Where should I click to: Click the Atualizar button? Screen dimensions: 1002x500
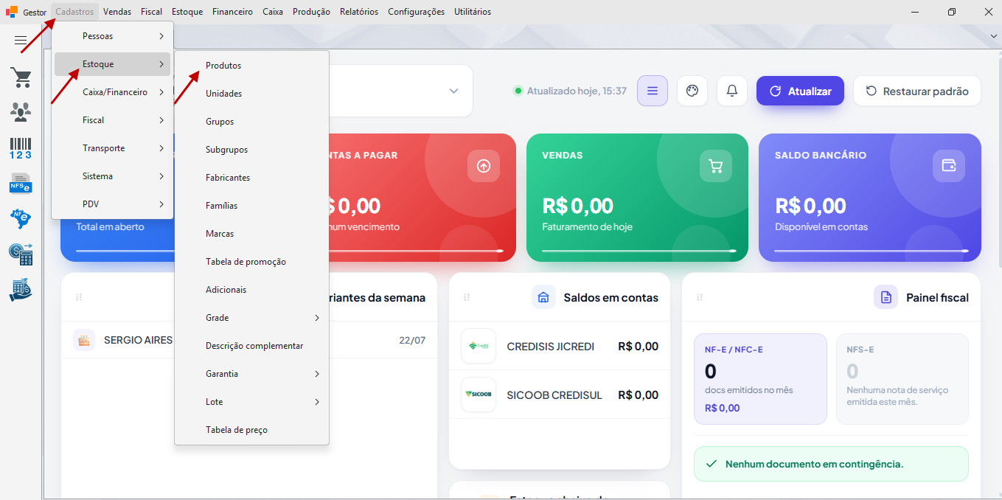point(800,91)
